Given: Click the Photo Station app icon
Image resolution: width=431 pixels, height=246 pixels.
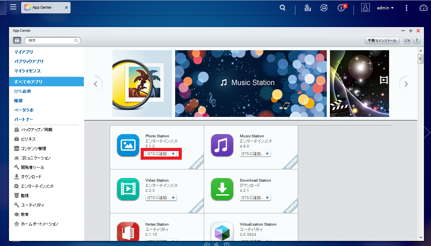Looking at the screenshot, I should click(128, 145).
